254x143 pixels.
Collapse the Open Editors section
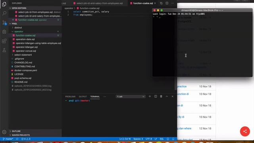35,8
